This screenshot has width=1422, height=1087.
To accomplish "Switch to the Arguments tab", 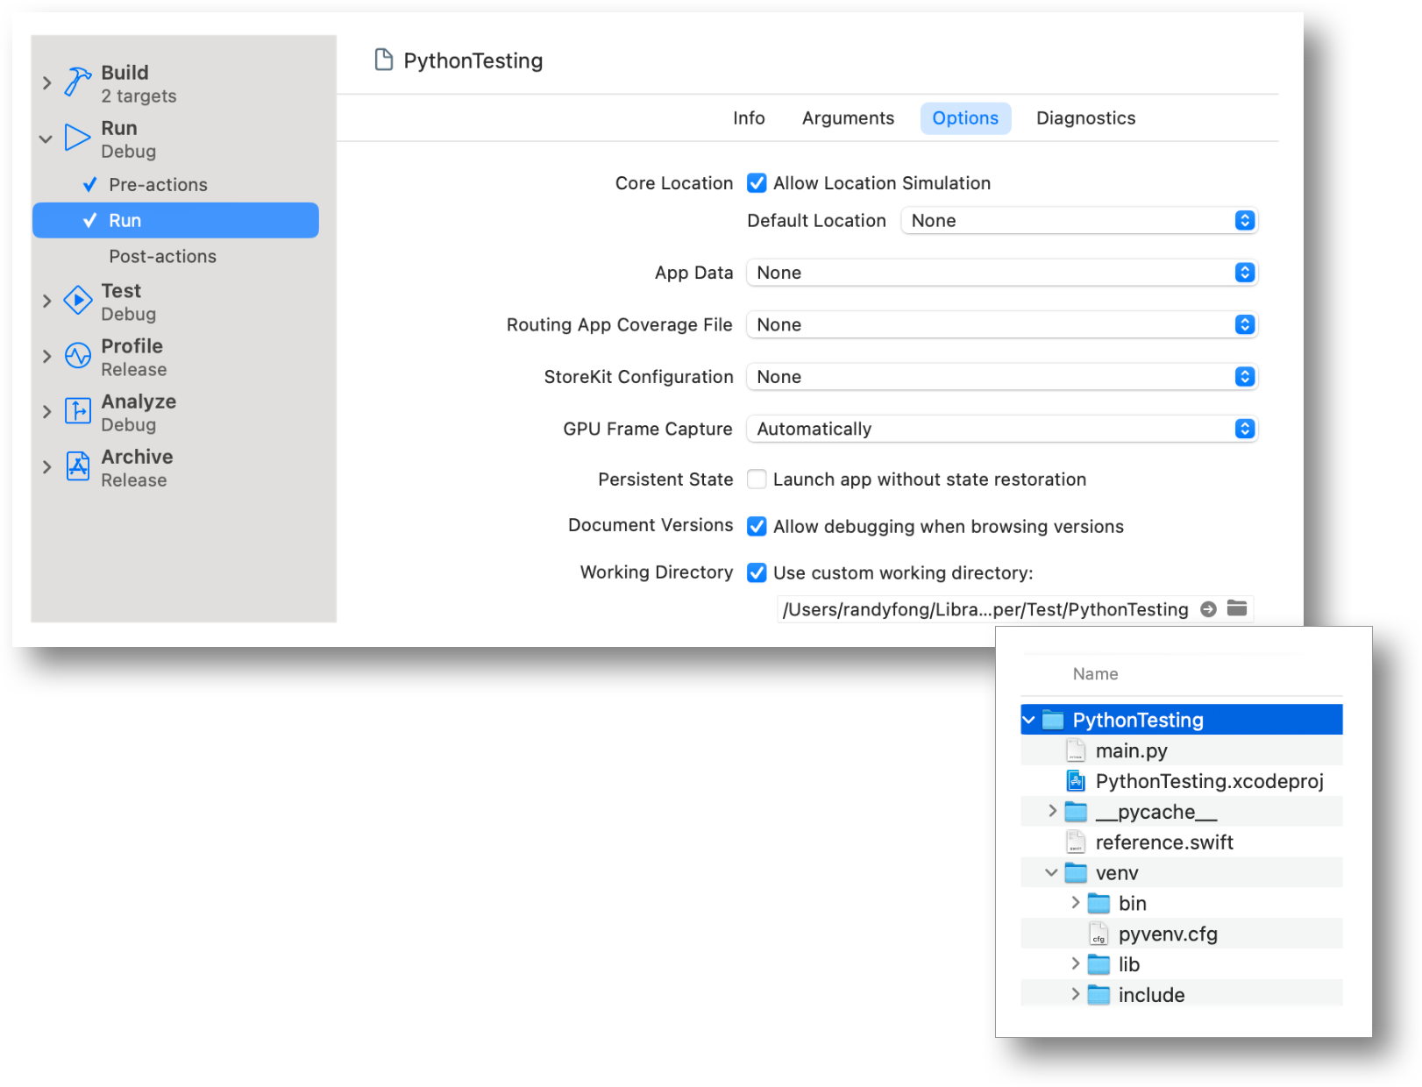I will coord(848,118).
